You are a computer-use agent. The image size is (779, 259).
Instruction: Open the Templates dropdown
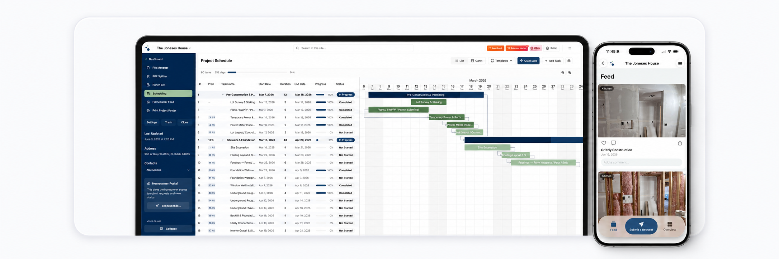(x=501, y=61)
